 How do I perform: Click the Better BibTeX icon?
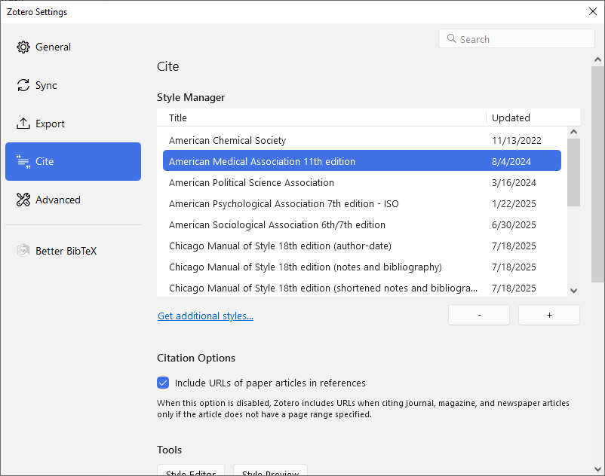(x=23, y=251)
